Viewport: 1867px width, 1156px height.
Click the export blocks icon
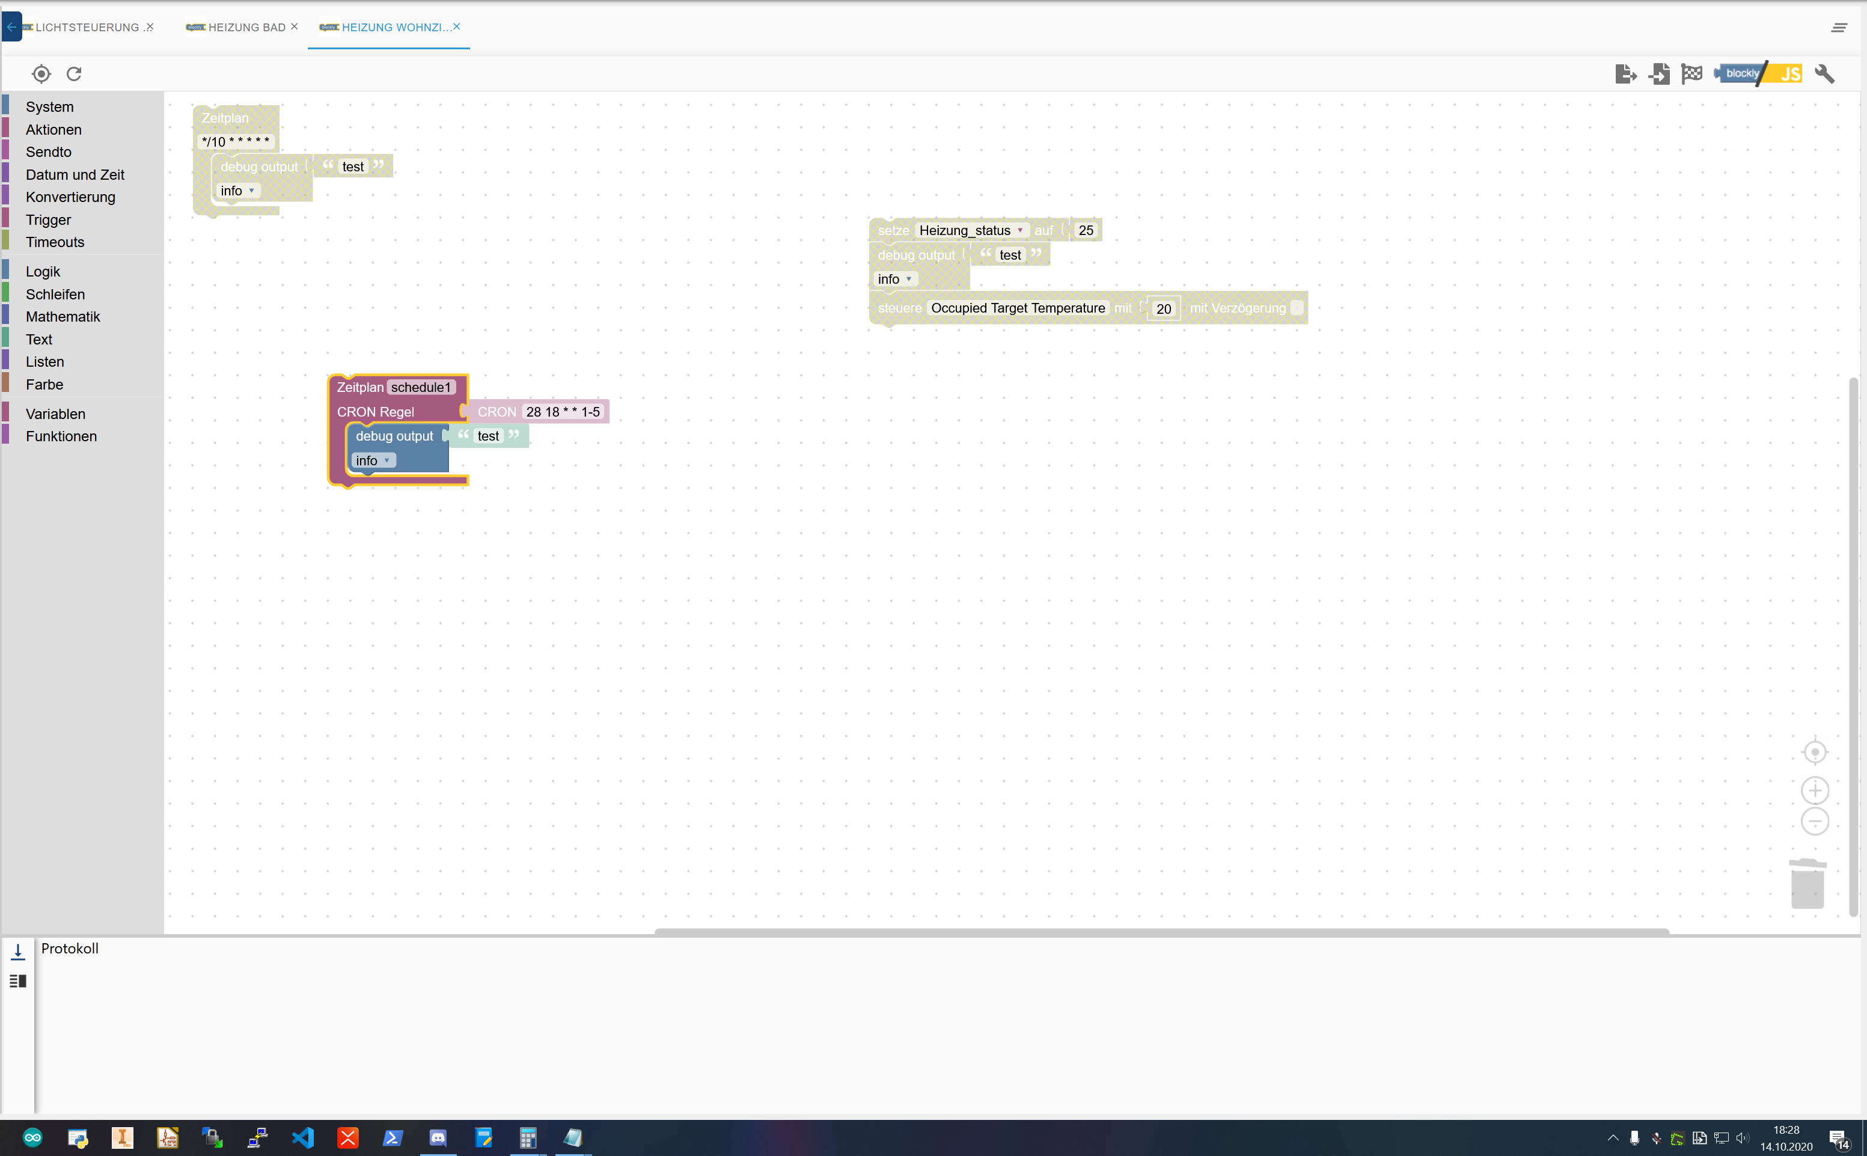pos(1625,73)
